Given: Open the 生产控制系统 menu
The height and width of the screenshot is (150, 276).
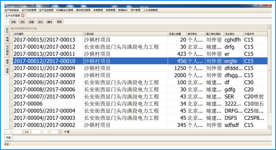Looking at the screenshot, I should click(12, 10).
